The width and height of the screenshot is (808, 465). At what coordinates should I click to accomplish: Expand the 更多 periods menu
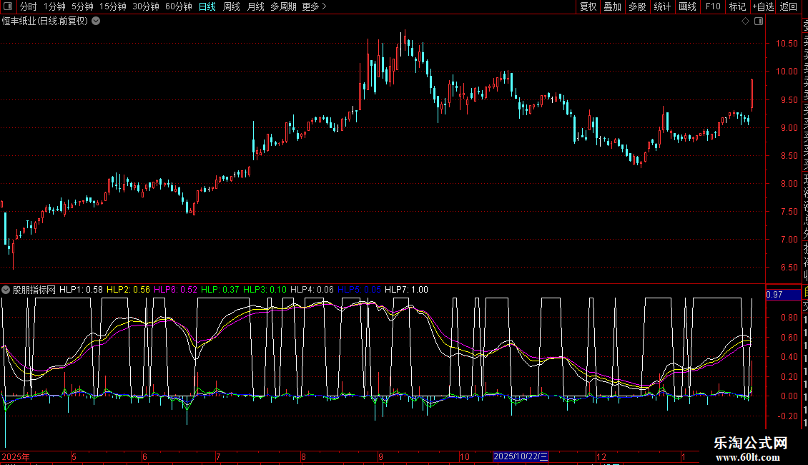pos(314,6)
